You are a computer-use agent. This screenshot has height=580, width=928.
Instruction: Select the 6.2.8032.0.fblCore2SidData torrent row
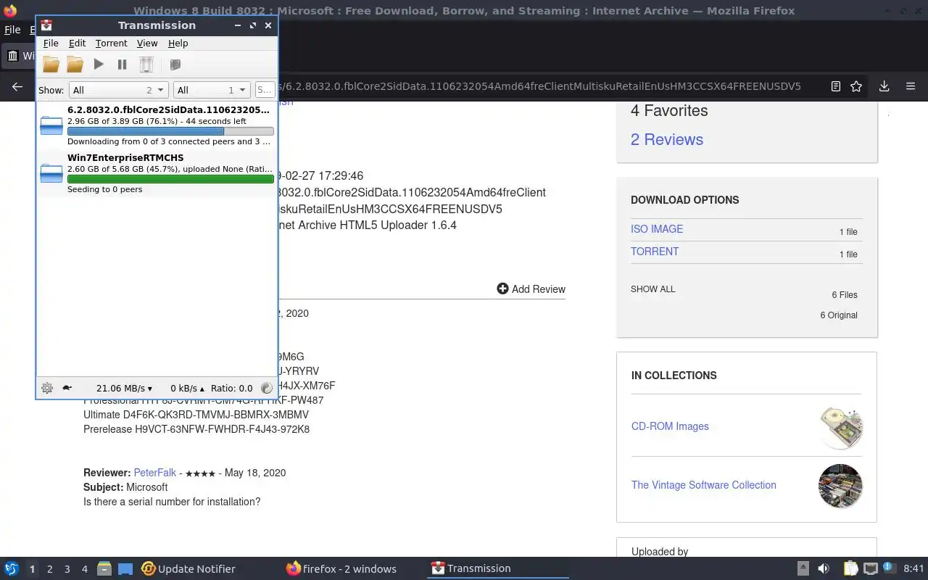point(157,125)
